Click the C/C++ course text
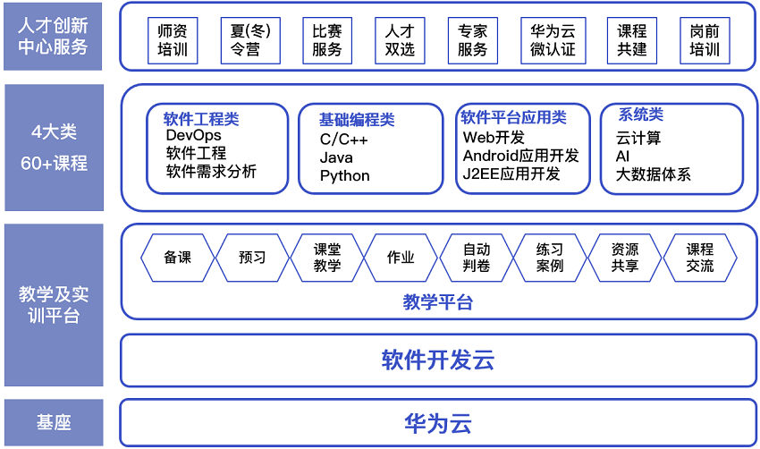The height and width of the screenshot is (449, 760). (343, 140)
